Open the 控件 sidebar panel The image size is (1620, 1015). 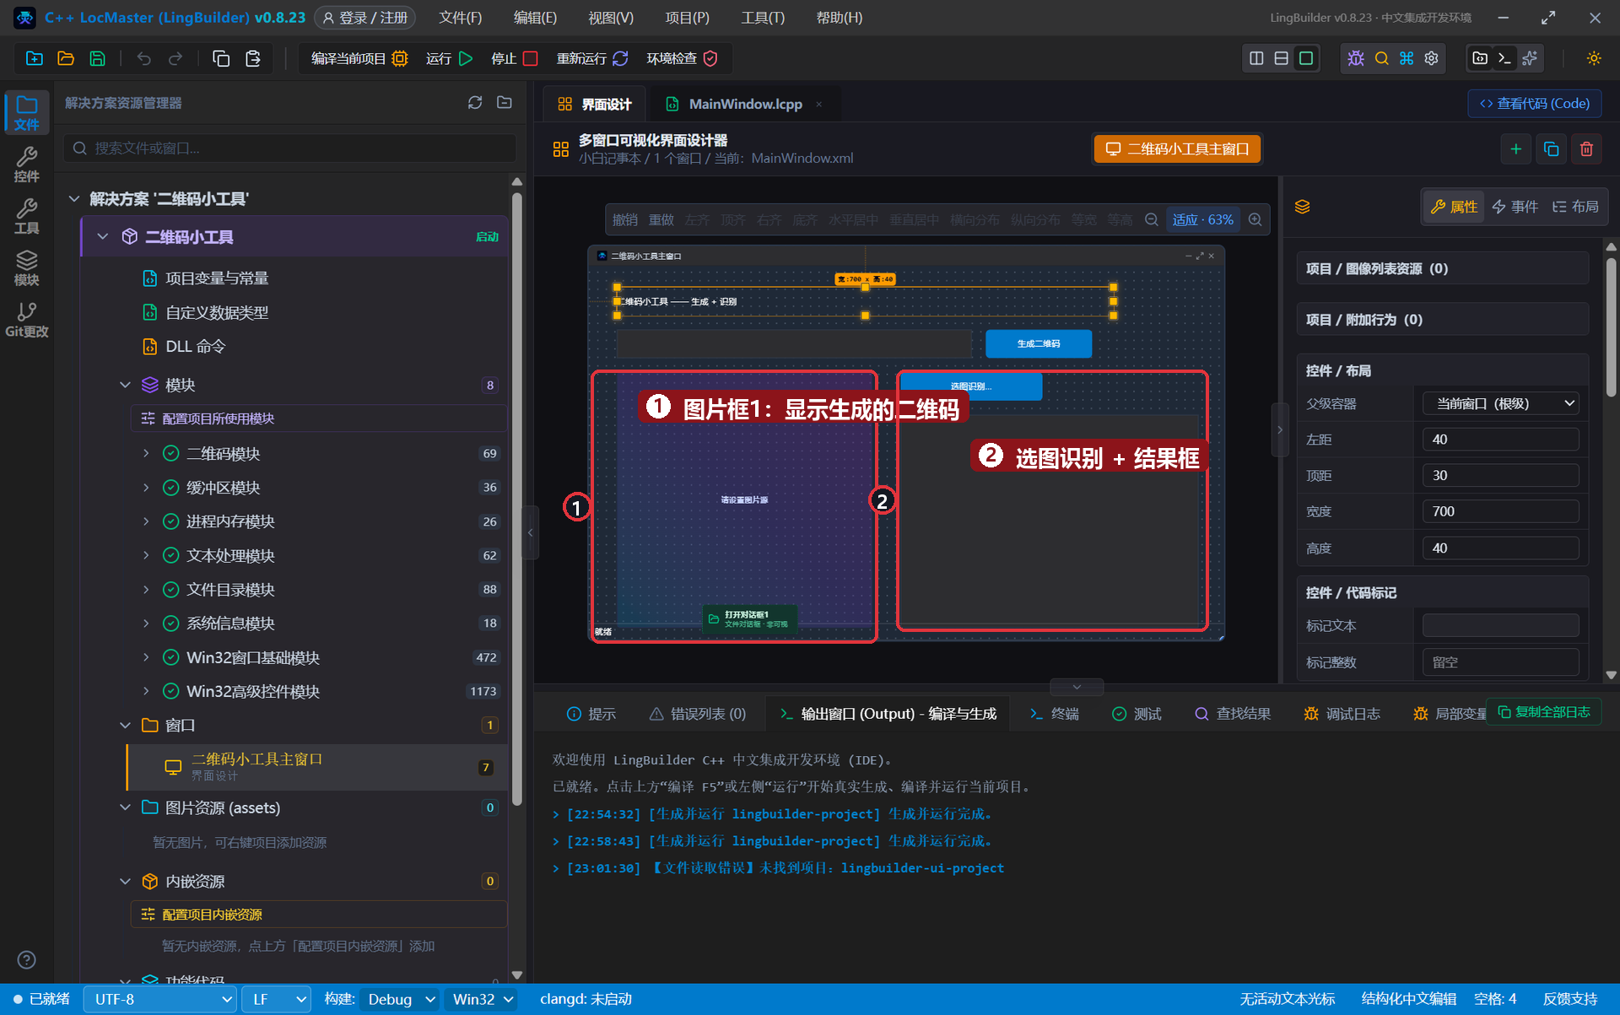click(x=26, y=165)
